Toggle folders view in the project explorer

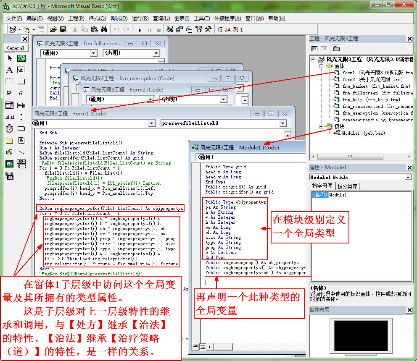(x=336, y=49)
